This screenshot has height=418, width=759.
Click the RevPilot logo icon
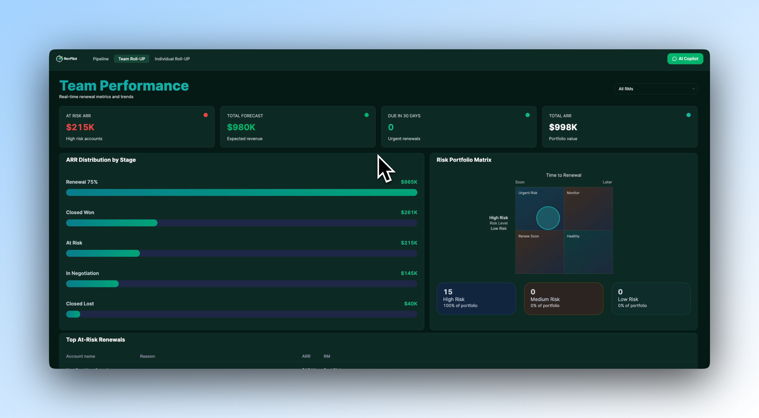[x=60, y=58]
